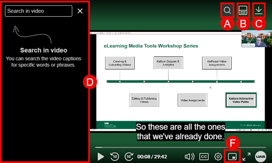The height and width of the screenshot is (163, 272).
Task: Enter fullscreen mode
Action: point(246,156)
